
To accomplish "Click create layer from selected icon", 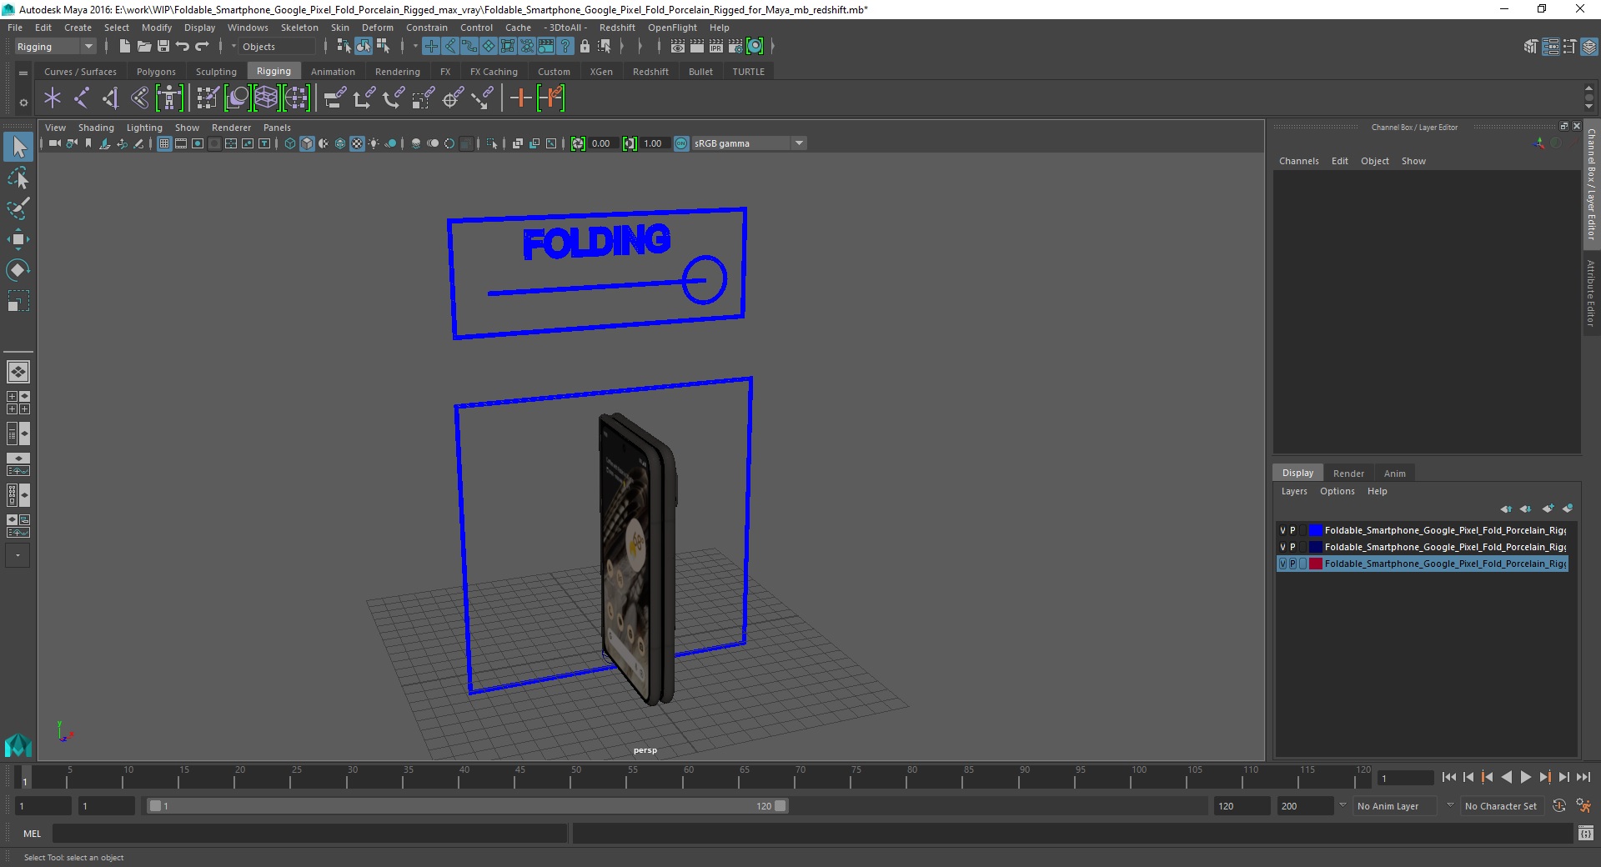I will [1568, 509].
